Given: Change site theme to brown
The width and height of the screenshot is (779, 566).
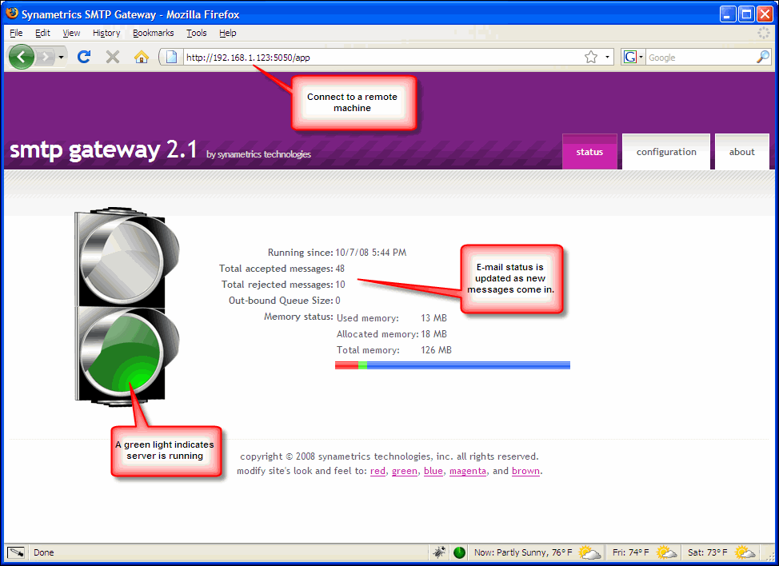Looking at the screenshot, I should click(x=525, y=471).
